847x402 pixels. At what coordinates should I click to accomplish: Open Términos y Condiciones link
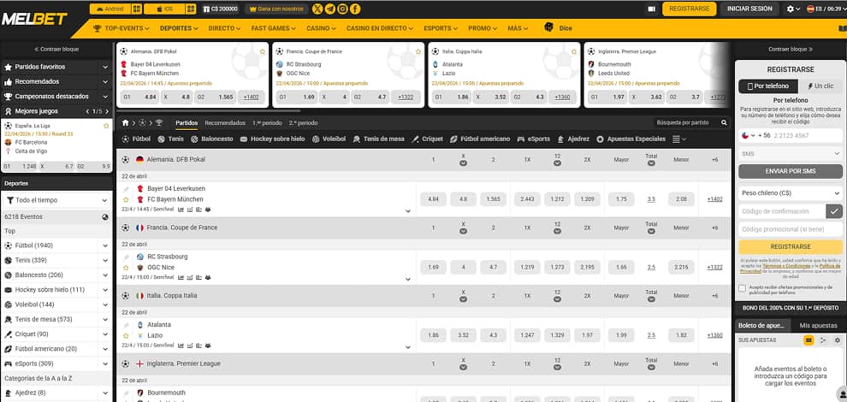click(x=786, y=266)
